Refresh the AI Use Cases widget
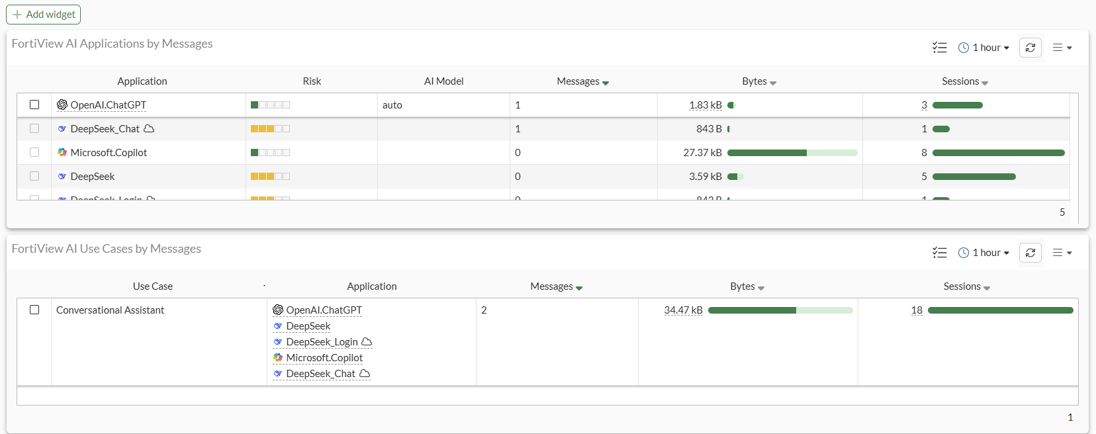The width and height of the screenshot is (1096, 434). click(x=1030, y=253)
